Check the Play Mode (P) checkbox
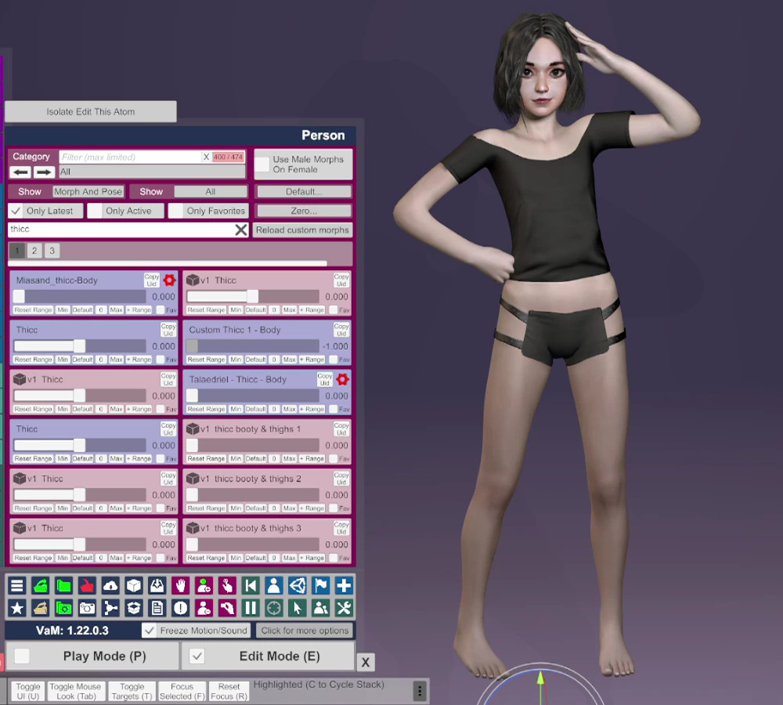Image resolution: width=783 pixels, height=705 pixels. point(21,656)
